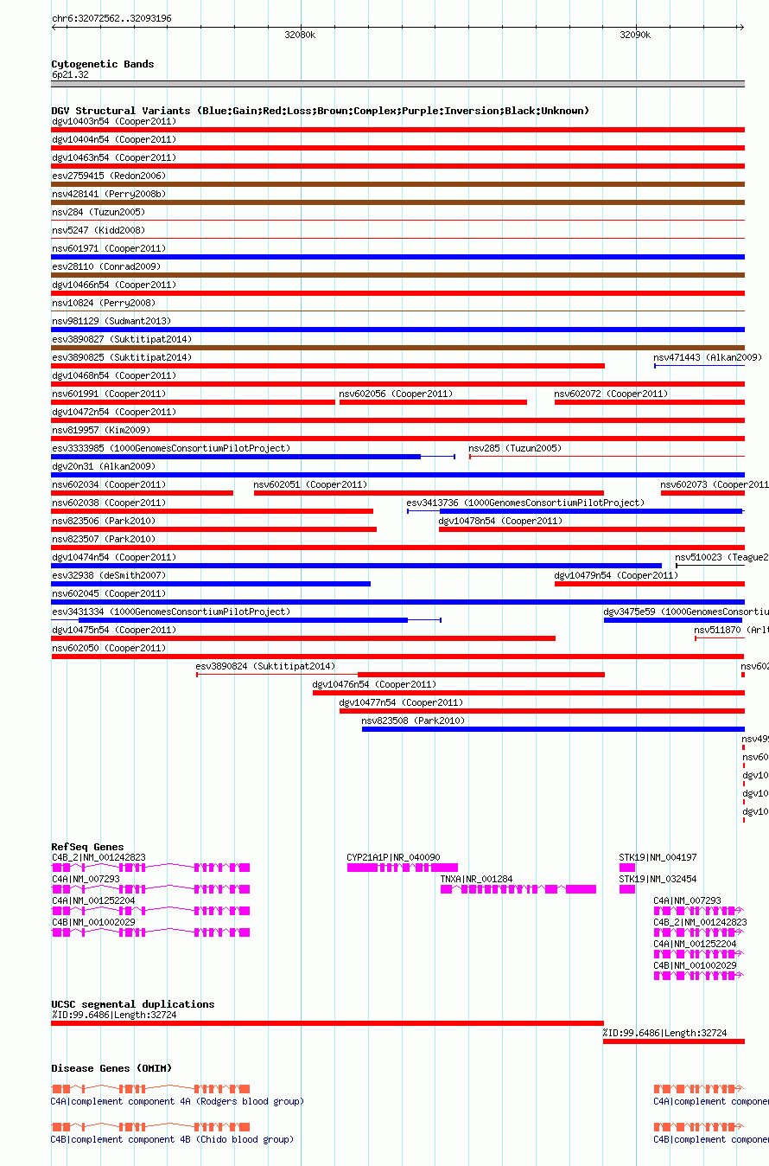Select the blue bar for nsv823508 (Park2010)
Image resolution: width=769 pixels, height=1166 pixels.
[553, 729]
